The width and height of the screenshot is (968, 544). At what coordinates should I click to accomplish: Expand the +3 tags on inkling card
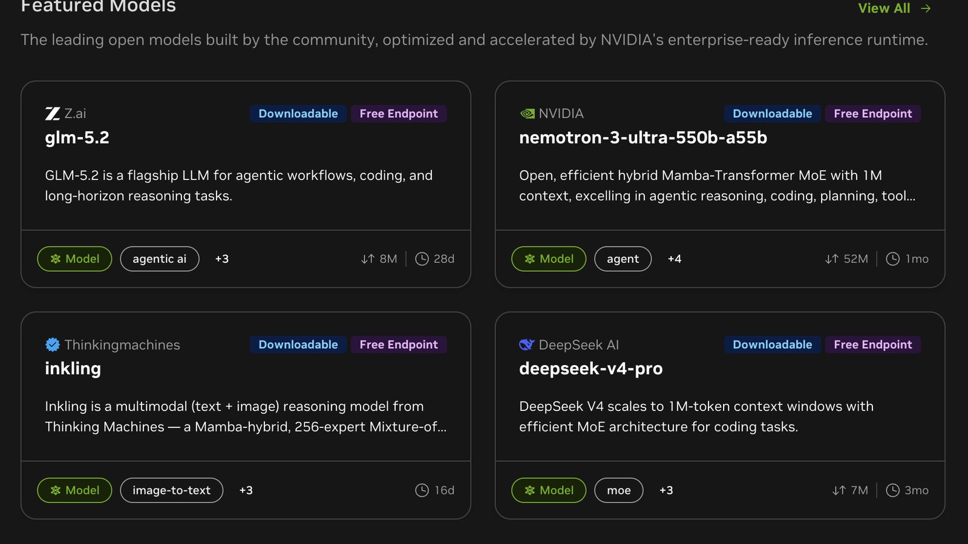click(x=246, y=490)
